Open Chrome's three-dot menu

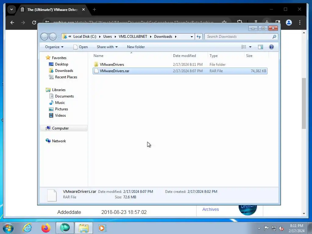pos(300,23)
